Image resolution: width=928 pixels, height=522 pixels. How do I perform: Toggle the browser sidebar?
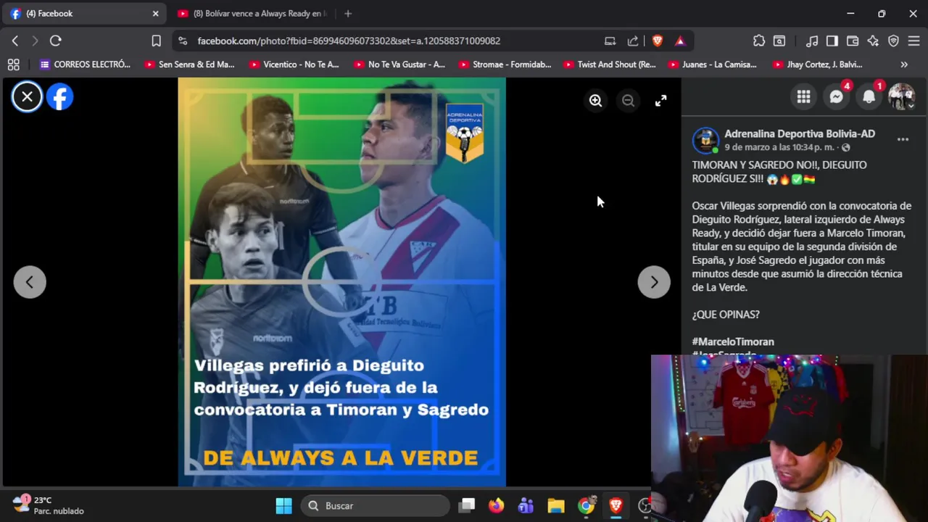pos(832,41)
